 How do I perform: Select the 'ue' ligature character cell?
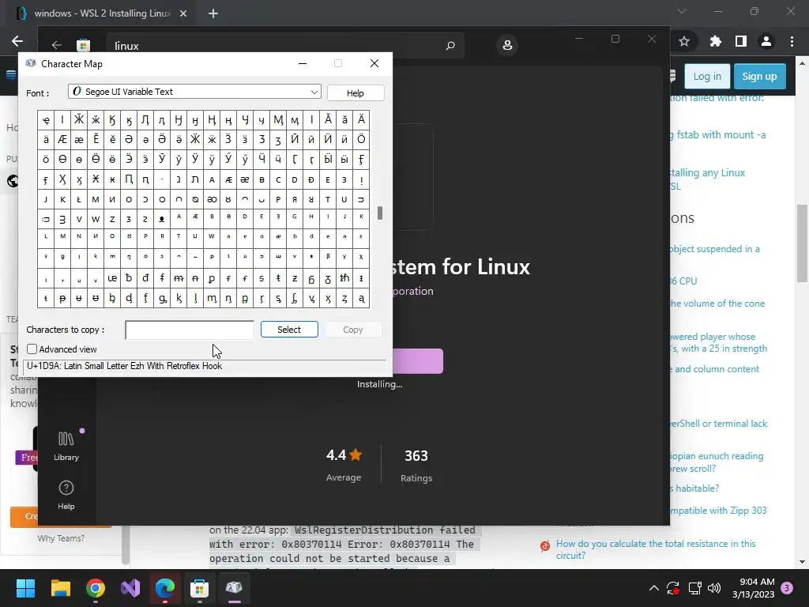point(112,278)
